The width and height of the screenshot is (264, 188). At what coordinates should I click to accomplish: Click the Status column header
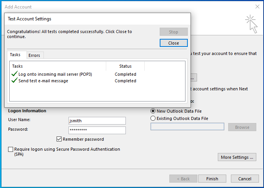(x=125, y=66)
